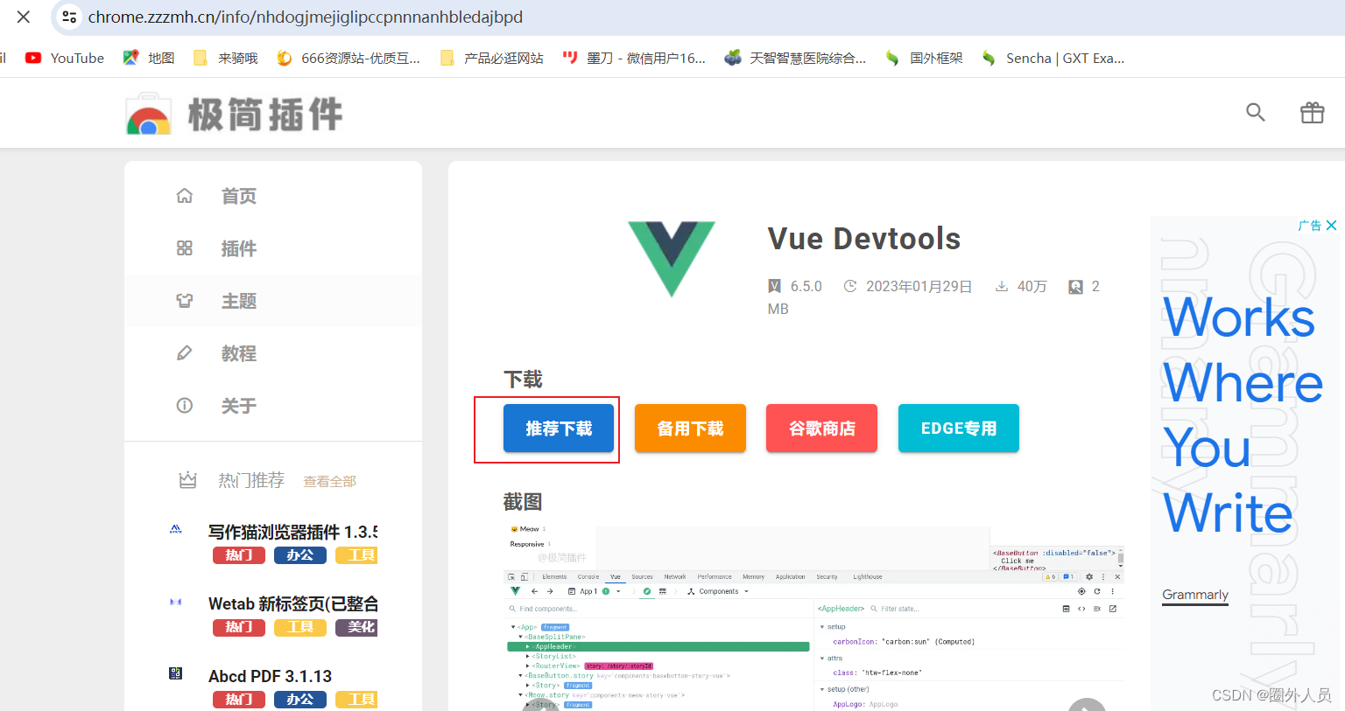
Task: Click the shirt icon beside 主题
Action: [184, 301]
